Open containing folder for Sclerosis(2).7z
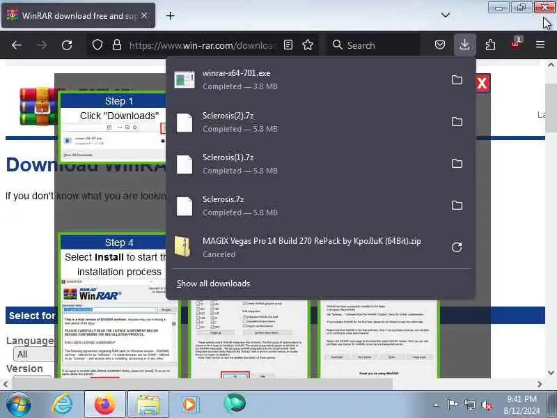 [457, 122]
